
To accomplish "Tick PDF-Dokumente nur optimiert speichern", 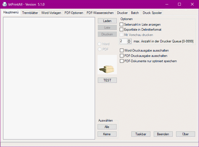I will (x=122, y=61).
